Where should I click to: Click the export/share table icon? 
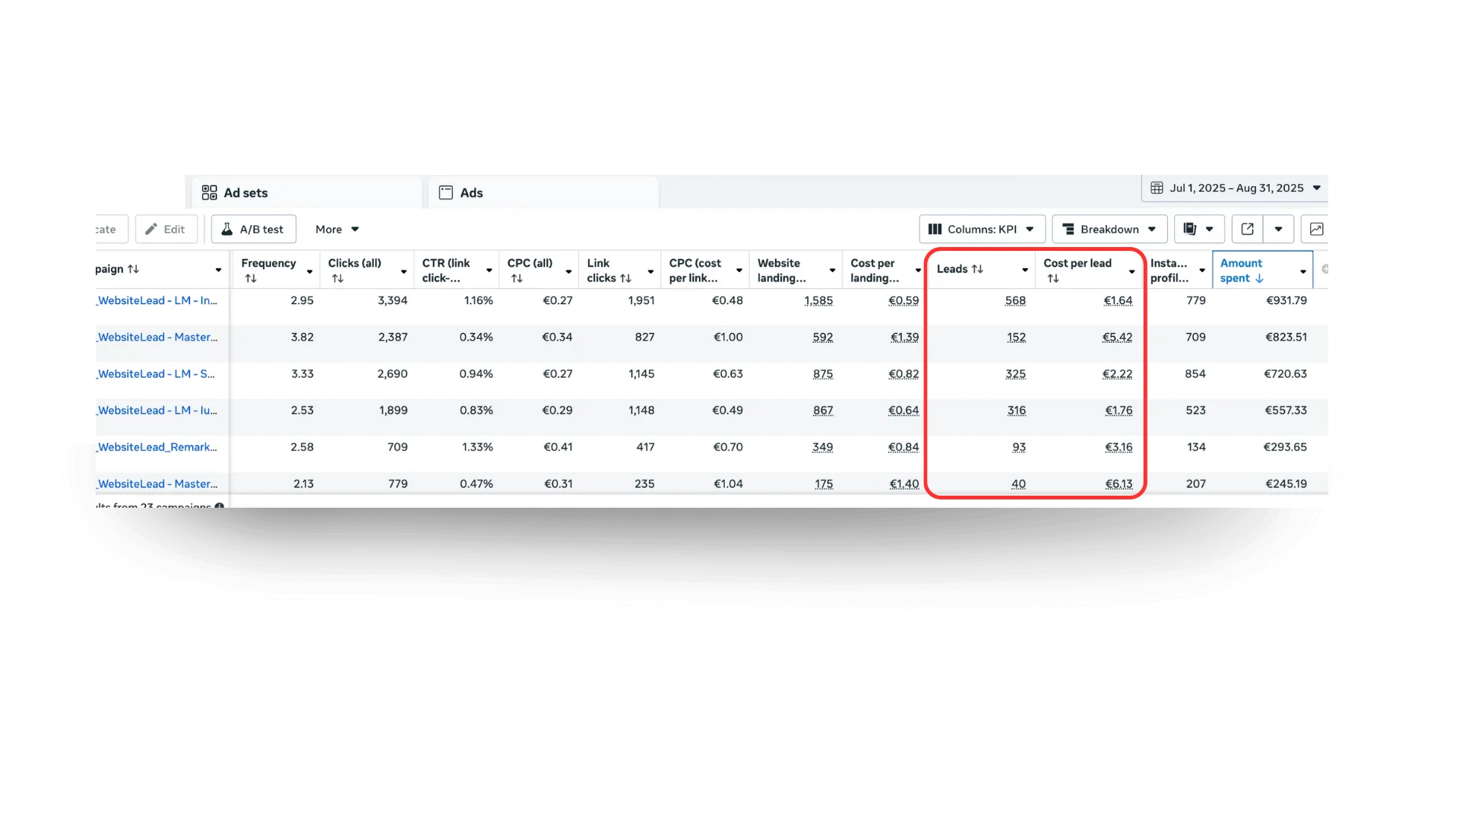point(1247,229)
